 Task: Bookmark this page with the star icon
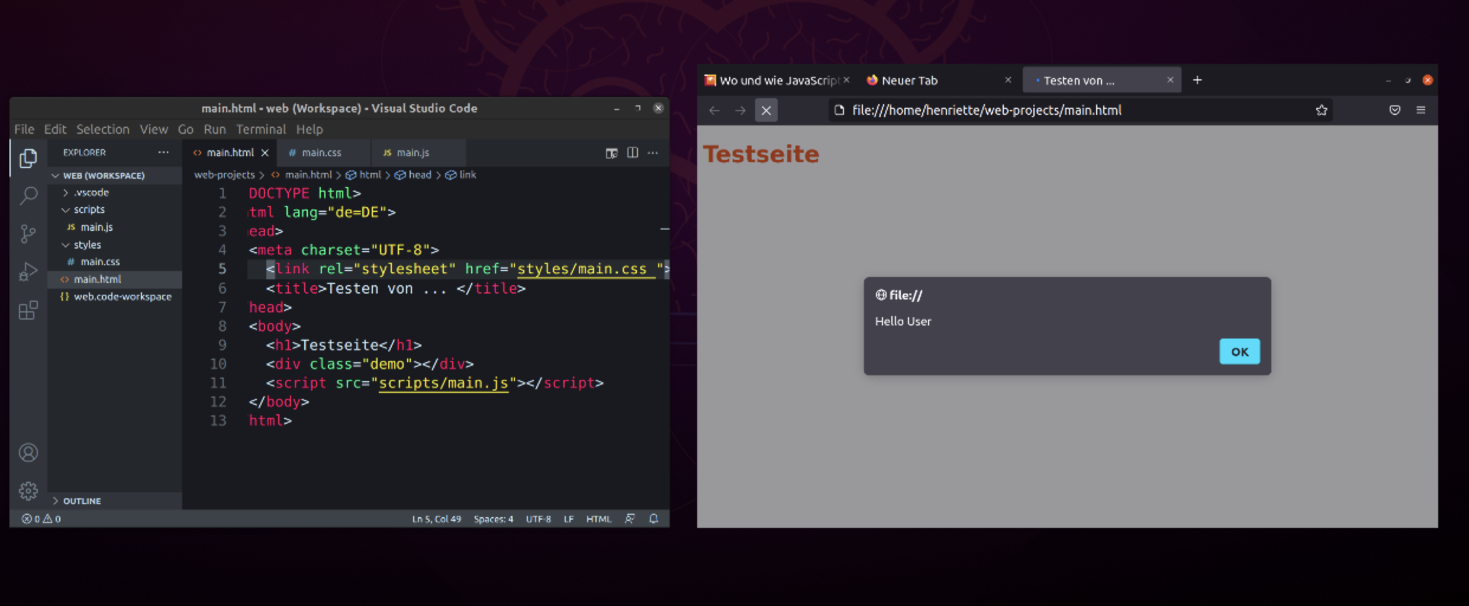1321,111
